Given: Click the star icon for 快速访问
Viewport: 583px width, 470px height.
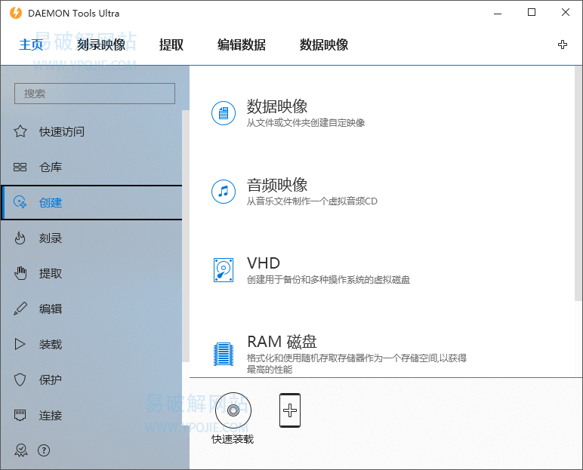Looking at the screenshot, I should pyautogui.click(x=20, y=131).
